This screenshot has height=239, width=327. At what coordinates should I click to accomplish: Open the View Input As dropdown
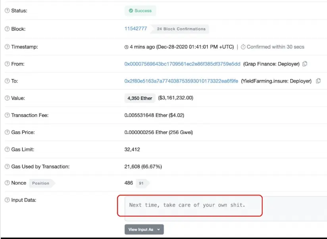pos(144,230)
